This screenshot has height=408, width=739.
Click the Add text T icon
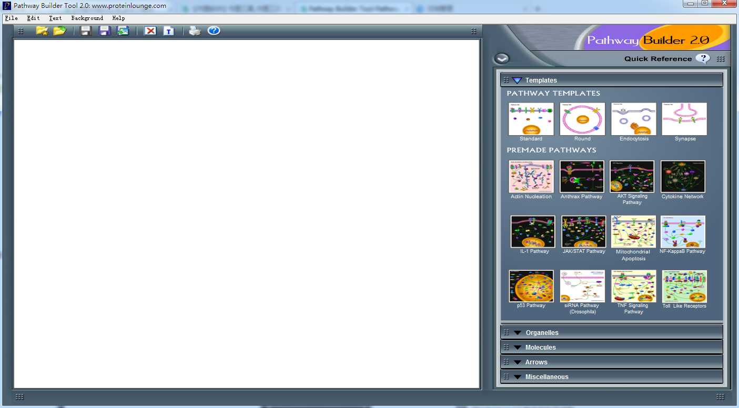tap(168, 31)
